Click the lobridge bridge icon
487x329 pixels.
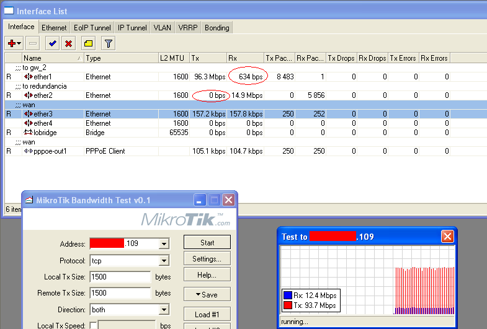pos(29,133)
